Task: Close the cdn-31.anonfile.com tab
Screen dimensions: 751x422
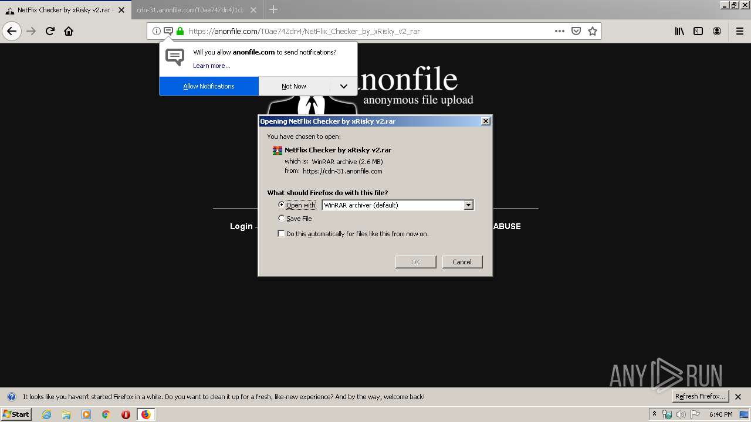Action: click(253, 10)
